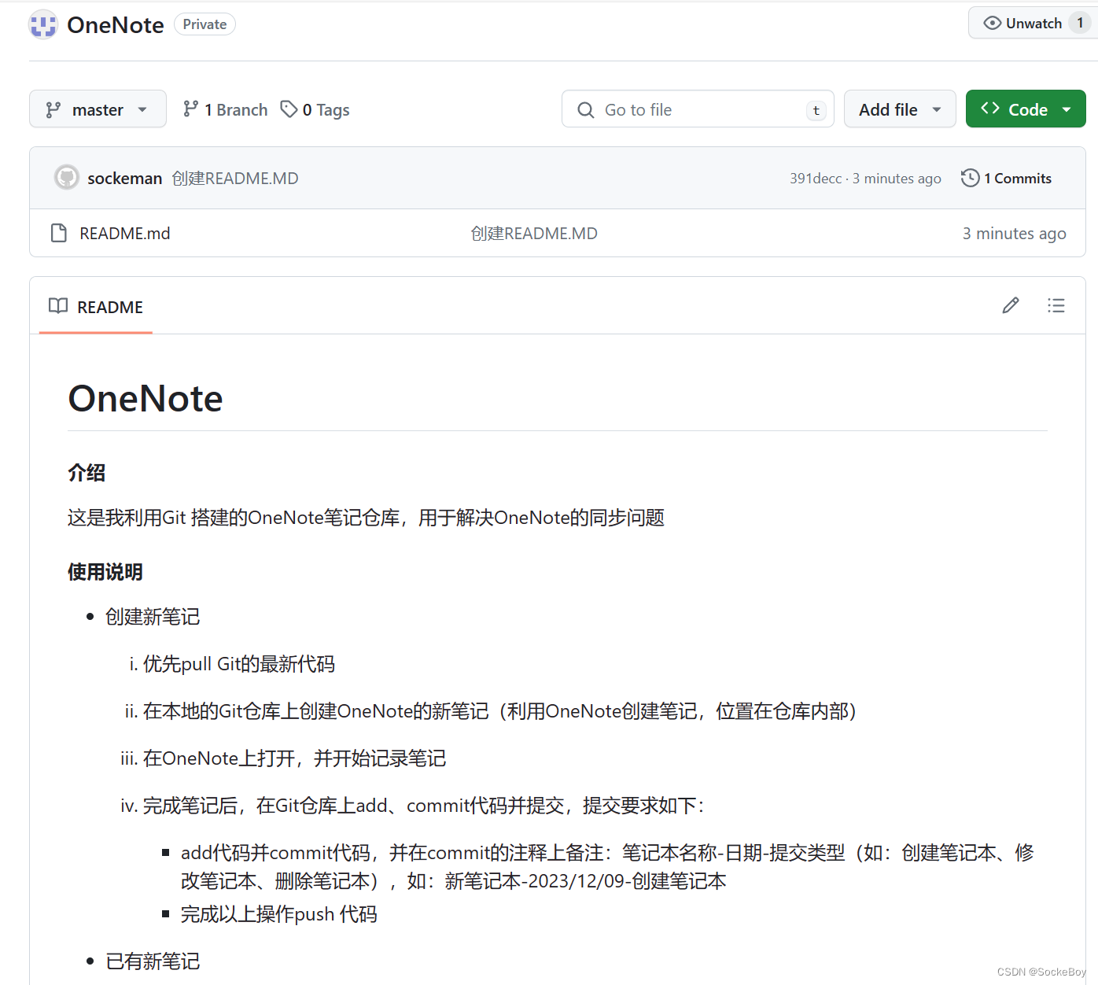
Task: Click the sub-bullet 完成以上操作push 代码
Action: tap(279, 914)
